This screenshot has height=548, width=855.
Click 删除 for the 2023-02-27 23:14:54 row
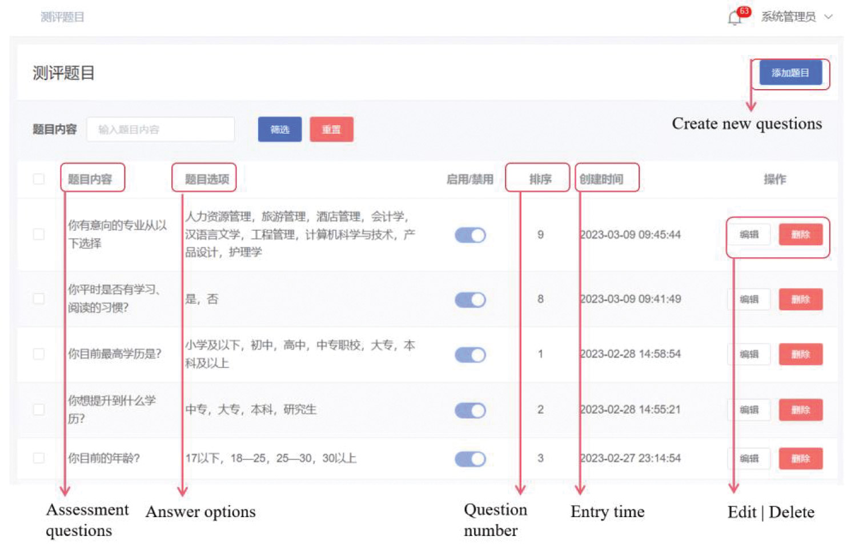tap(801, 458)
